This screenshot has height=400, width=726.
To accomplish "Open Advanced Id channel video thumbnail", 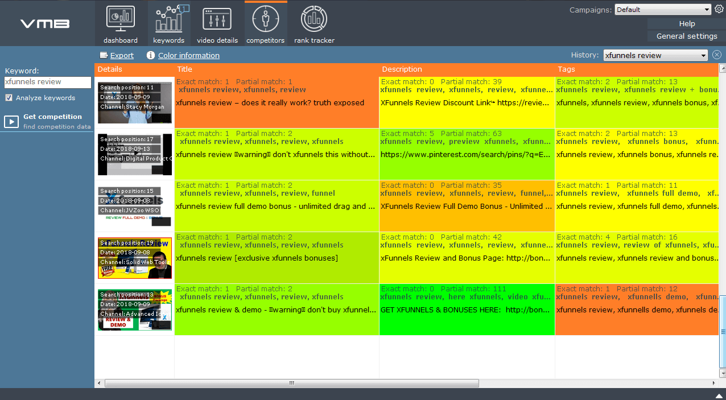I will [135, 310].
